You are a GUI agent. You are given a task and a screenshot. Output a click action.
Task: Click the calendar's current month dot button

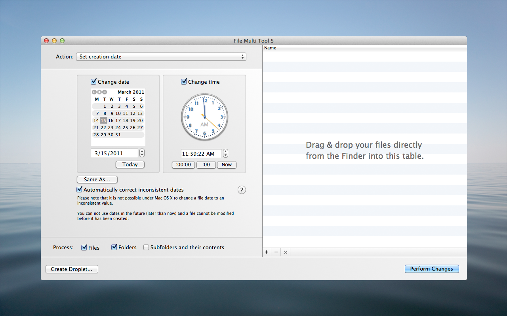coord(99,92)
